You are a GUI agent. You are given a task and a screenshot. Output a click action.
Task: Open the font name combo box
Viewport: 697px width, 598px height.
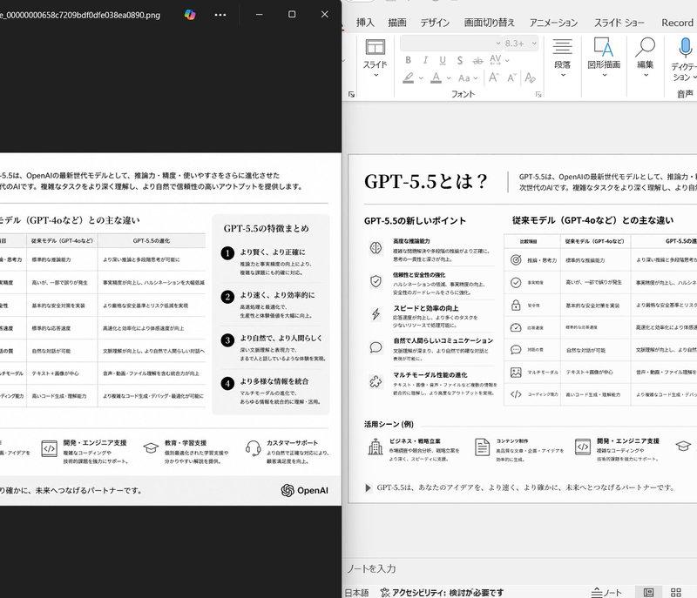(450, 43)
